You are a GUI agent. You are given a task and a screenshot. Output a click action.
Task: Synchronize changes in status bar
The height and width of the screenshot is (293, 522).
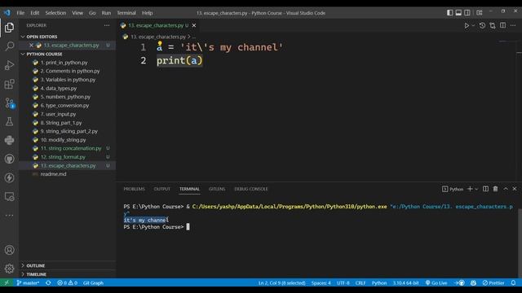point(48,283)
